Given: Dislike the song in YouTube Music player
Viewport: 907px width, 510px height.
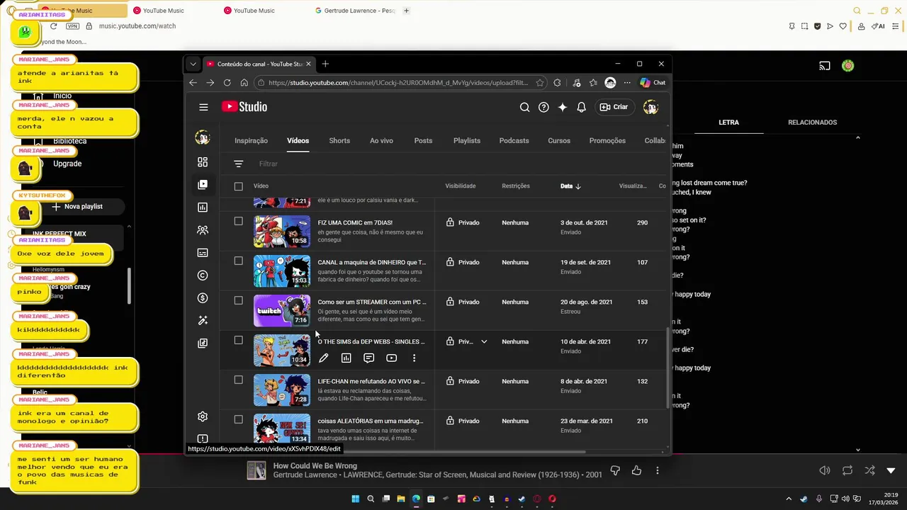Looking at the screenshot, I should coord(615,470).
